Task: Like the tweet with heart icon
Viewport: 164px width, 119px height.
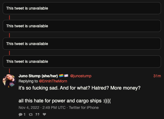Action: pyautogui.click(x=44, y=114)
